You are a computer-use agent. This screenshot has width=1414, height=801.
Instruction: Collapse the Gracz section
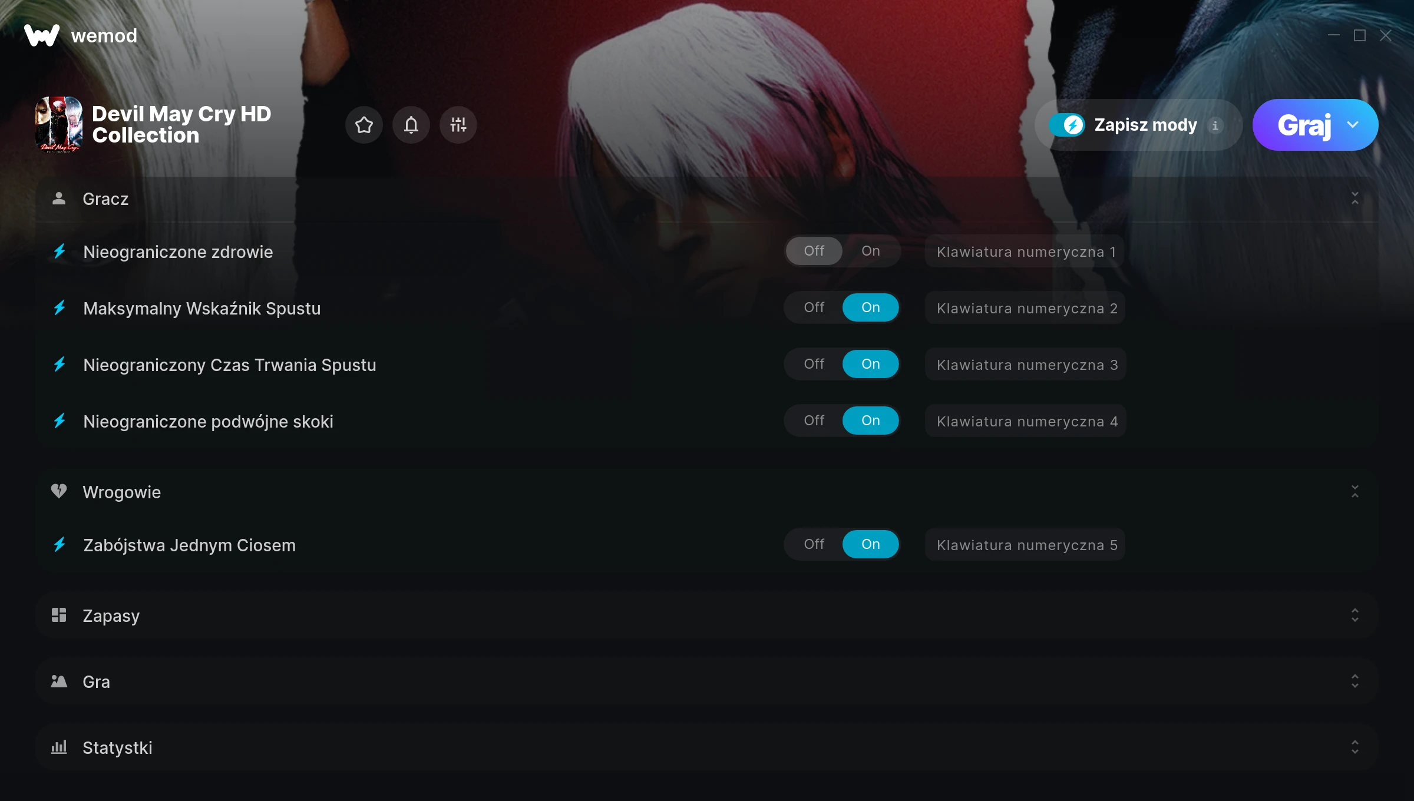1354,198
